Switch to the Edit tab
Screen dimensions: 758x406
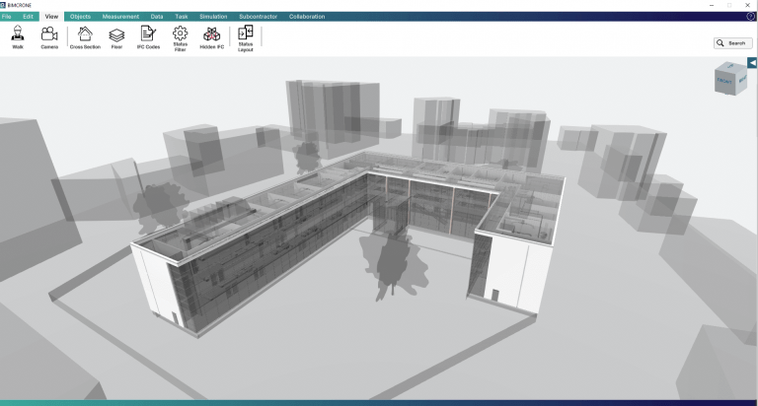coord(28,17)
